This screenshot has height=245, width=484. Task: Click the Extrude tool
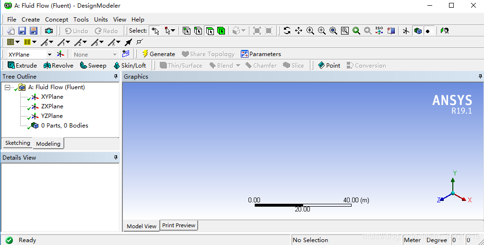(22, 65)
